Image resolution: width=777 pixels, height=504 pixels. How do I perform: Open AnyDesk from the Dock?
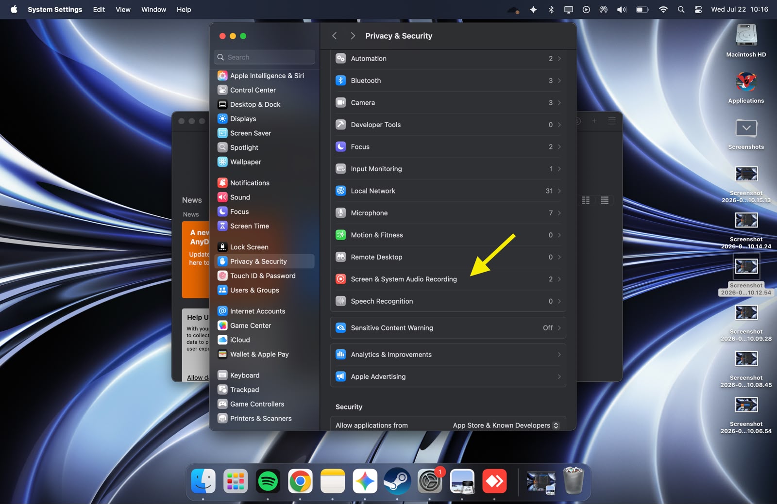(x=494, y=482)
